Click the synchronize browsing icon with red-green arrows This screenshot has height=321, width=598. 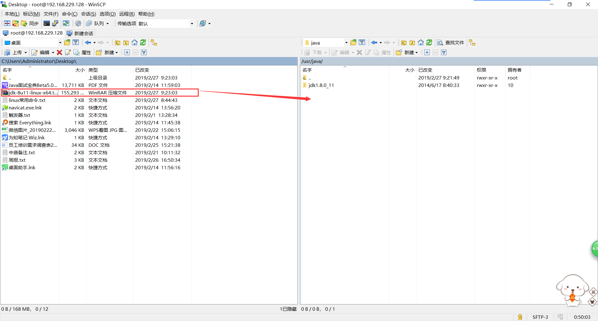[16, 23]
